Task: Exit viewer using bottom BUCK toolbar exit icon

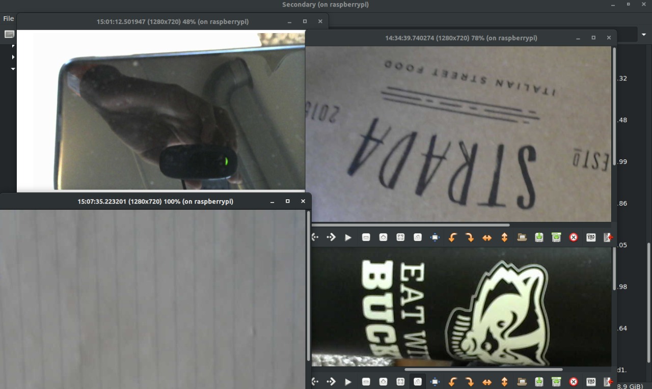Action: click(608, 381)
